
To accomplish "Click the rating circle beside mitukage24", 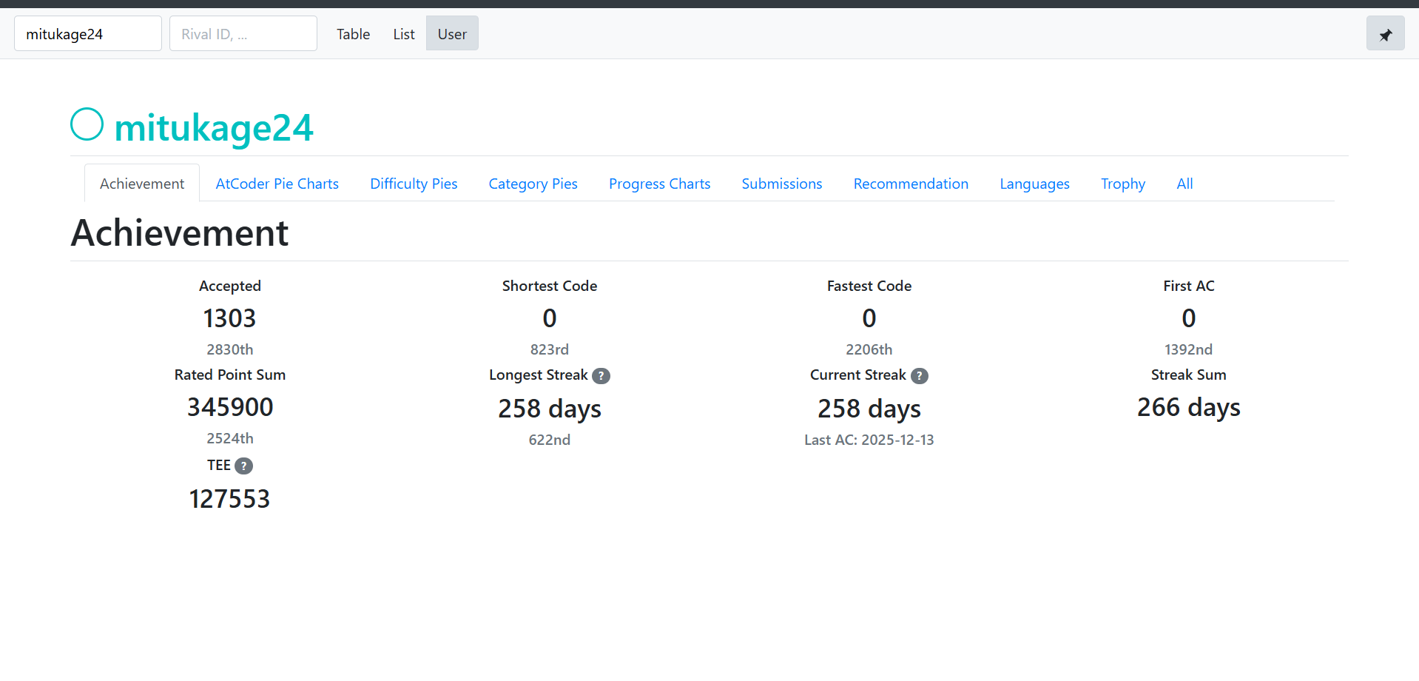I will 87,124.
